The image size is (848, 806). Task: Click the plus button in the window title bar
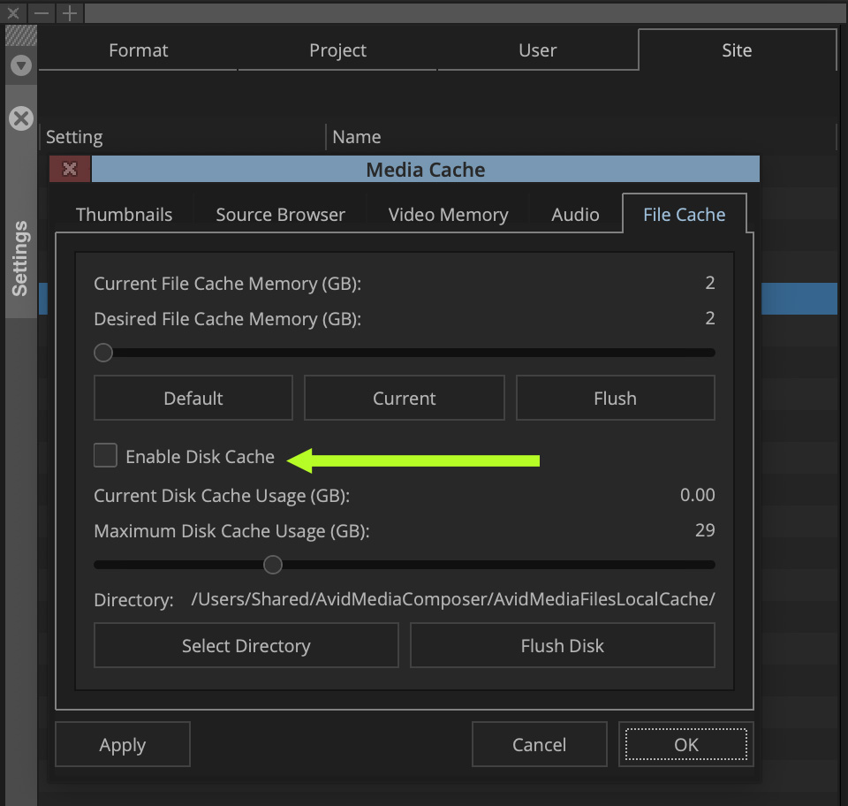tap(70, 13)
